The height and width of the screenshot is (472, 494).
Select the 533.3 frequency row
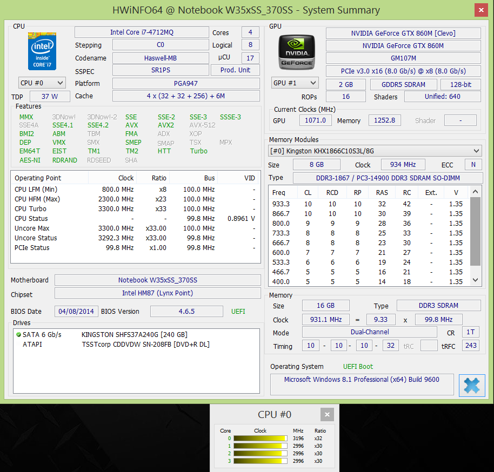tap(369, 262)
